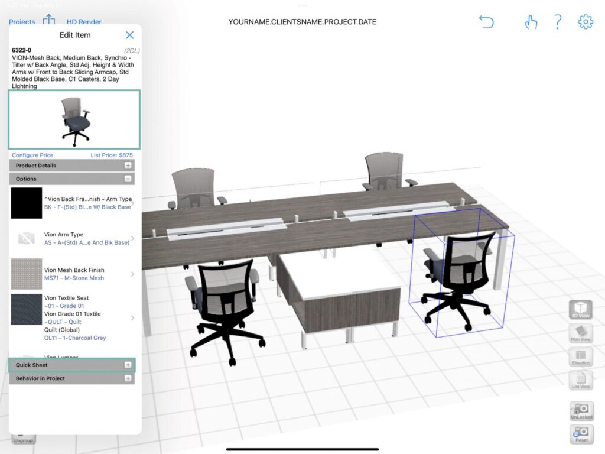Switch to Plan View
Screen dimensions: 605x454
click(x=581, y=333)
